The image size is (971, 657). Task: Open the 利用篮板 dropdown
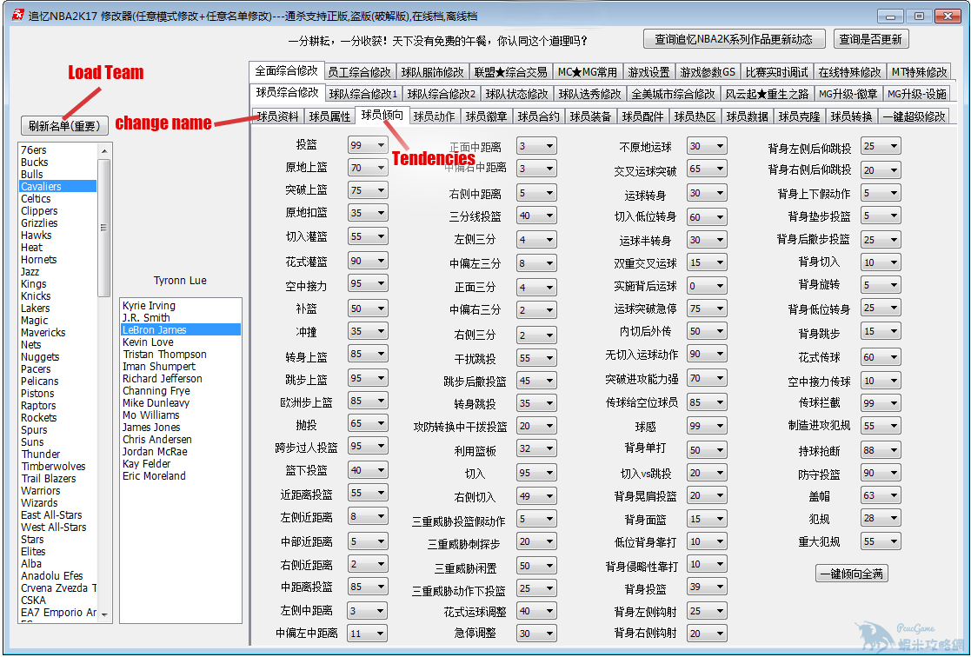(537, 449)
